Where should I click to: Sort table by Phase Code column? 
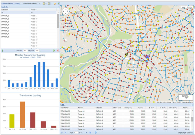[117, 108]
